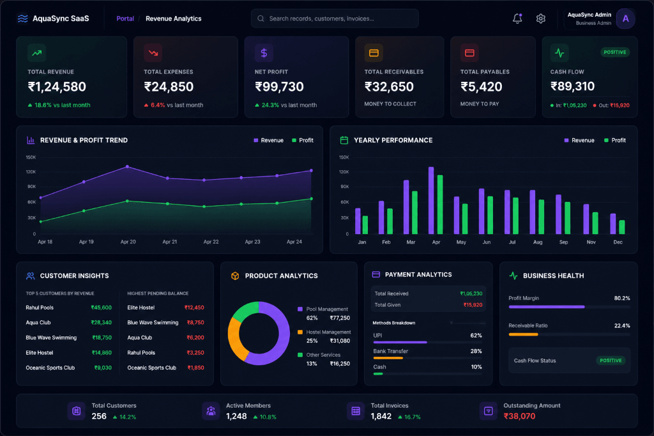The width and height of the screenshot is (654, 436).
Task: Click the bar-chart icon beside Revenue & Profit Trend
Action: click(31, 140)
